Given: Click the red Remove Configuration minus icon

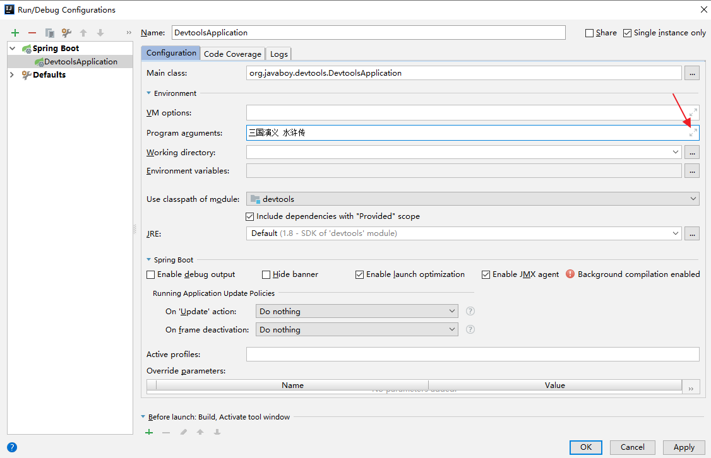Looking at the screenshot, I should 32,33.
